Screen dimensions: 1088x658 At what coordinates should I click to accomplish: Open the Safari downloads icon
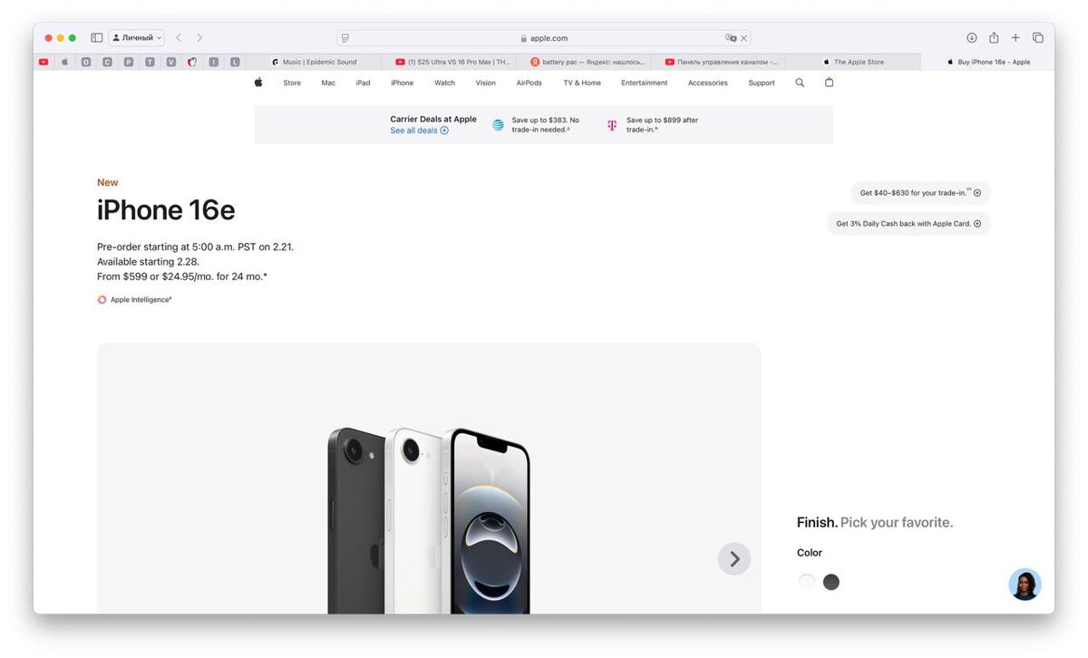click(x=972, y=38)
